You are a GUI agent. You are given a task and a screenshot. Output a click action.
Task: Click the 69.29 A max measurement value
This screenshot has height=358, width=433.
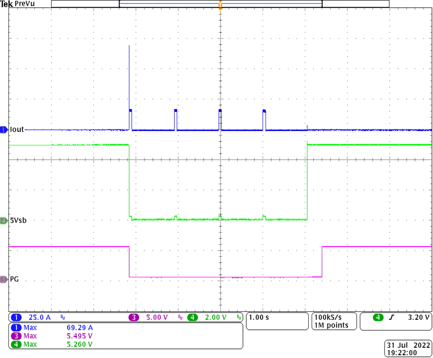pyautogui.click(x=80, y=328)
